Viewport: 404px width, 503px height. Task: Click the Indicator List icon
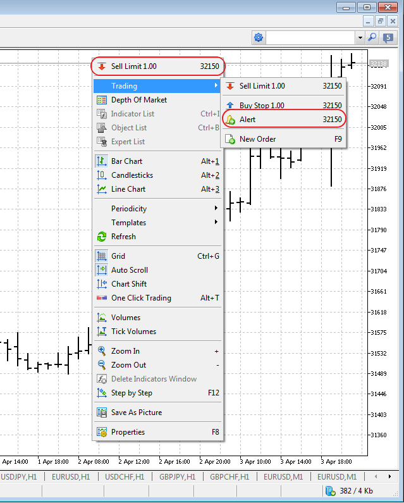(102, 114)
